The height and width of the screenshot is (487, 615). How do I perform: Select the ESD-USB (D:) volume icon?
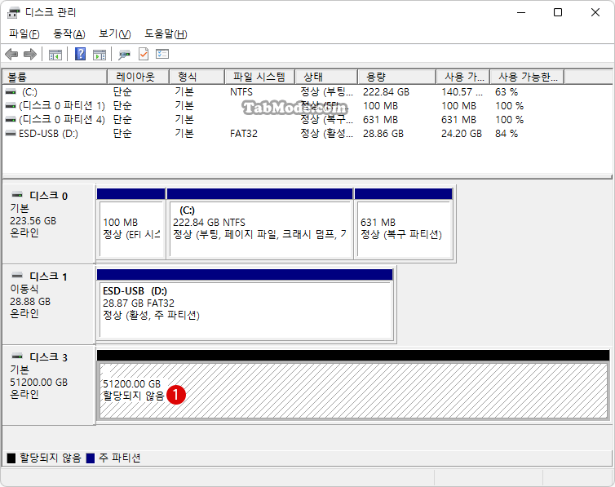pyautogui.click(x=11, y=133)
